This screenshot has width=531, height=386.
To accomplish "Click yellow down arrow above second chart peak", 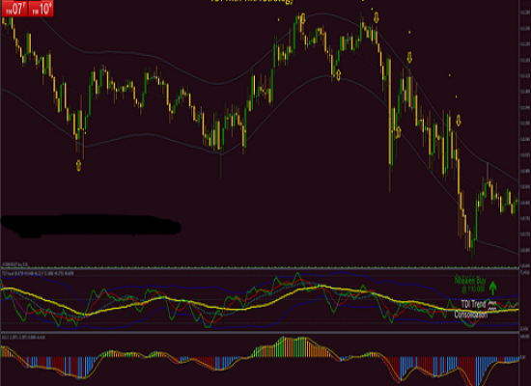I will point(377,17).
